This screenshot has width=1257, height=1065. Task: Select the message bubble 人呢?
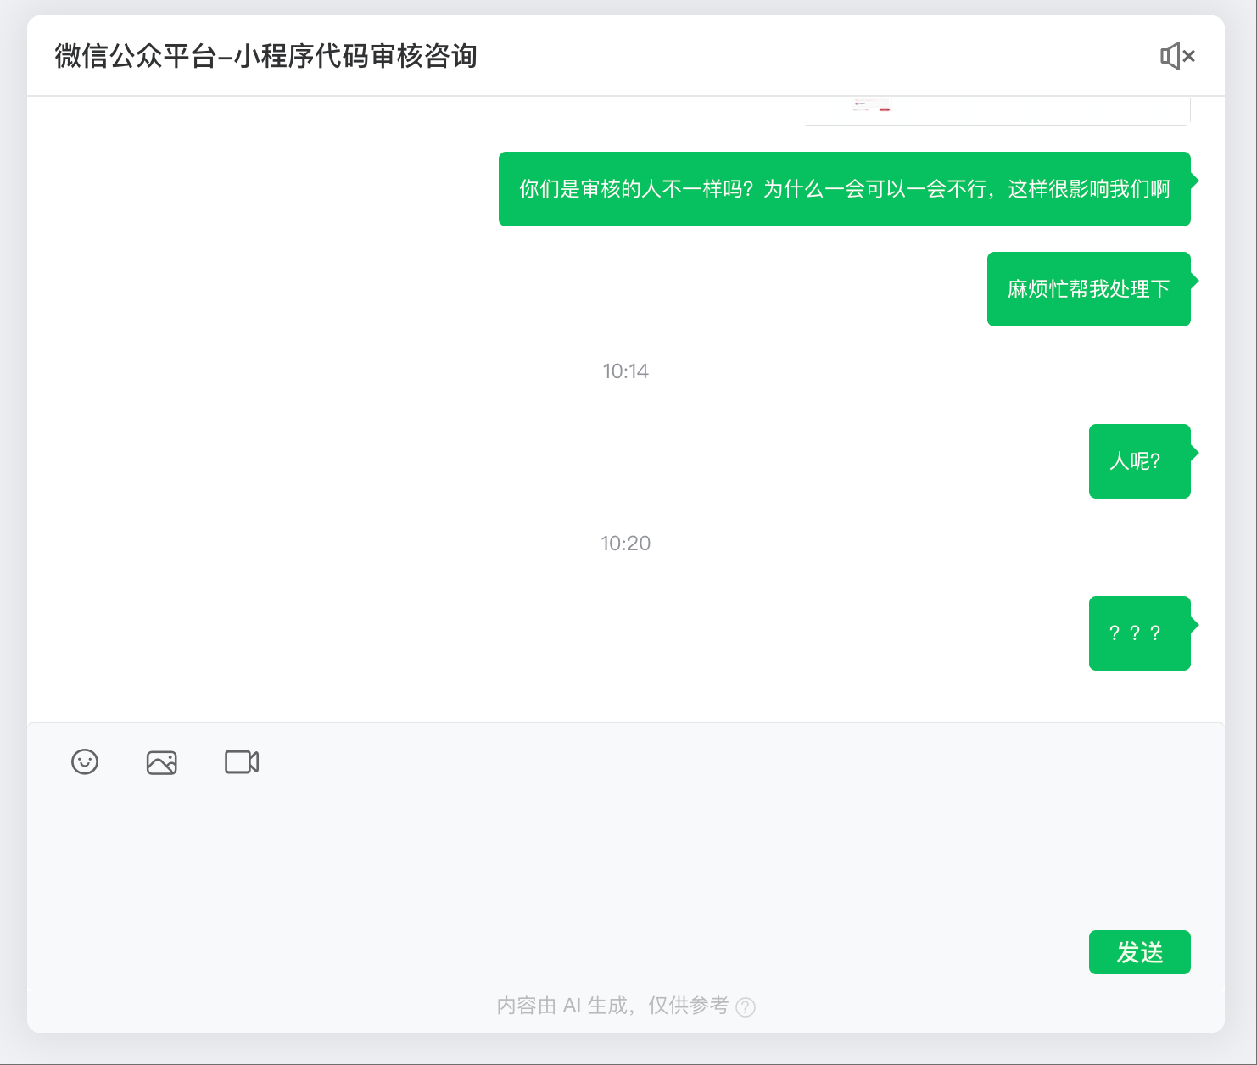point(1139,461)
